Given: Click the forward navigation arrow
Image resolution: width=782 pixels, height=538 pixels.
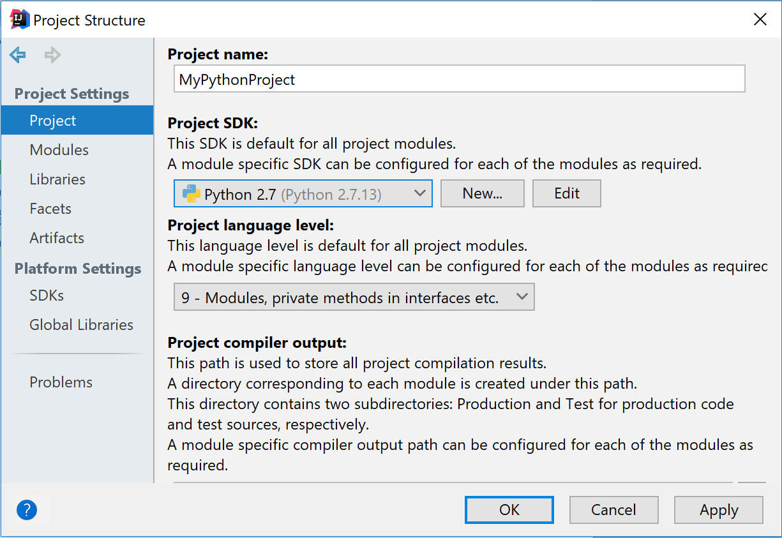Looking at the screenshot, I should pyautogui.click(x=52, y=55).
